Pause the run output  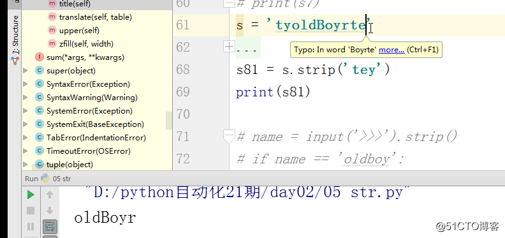click(31, 227)
